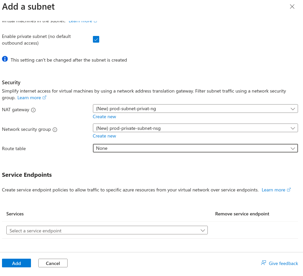This screenshot has width=303, height=276.
Task: Open Select a service endpoint dropdown
Action: [x=107, y=230]
